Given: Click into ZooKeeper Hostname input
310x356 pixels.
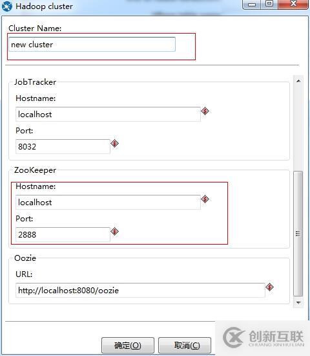Looking at the screenshot, I should (x=108, y=203).
